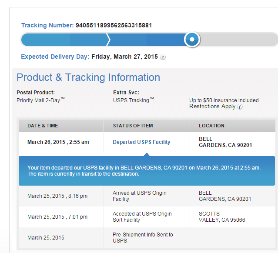Click the Priority Mail 2-Day postal product text

(40, 100)
